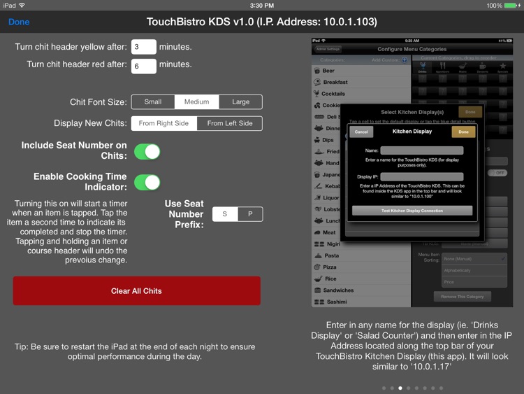Select the highlighted third page indicator dot
524x394 pixels.
400,388
